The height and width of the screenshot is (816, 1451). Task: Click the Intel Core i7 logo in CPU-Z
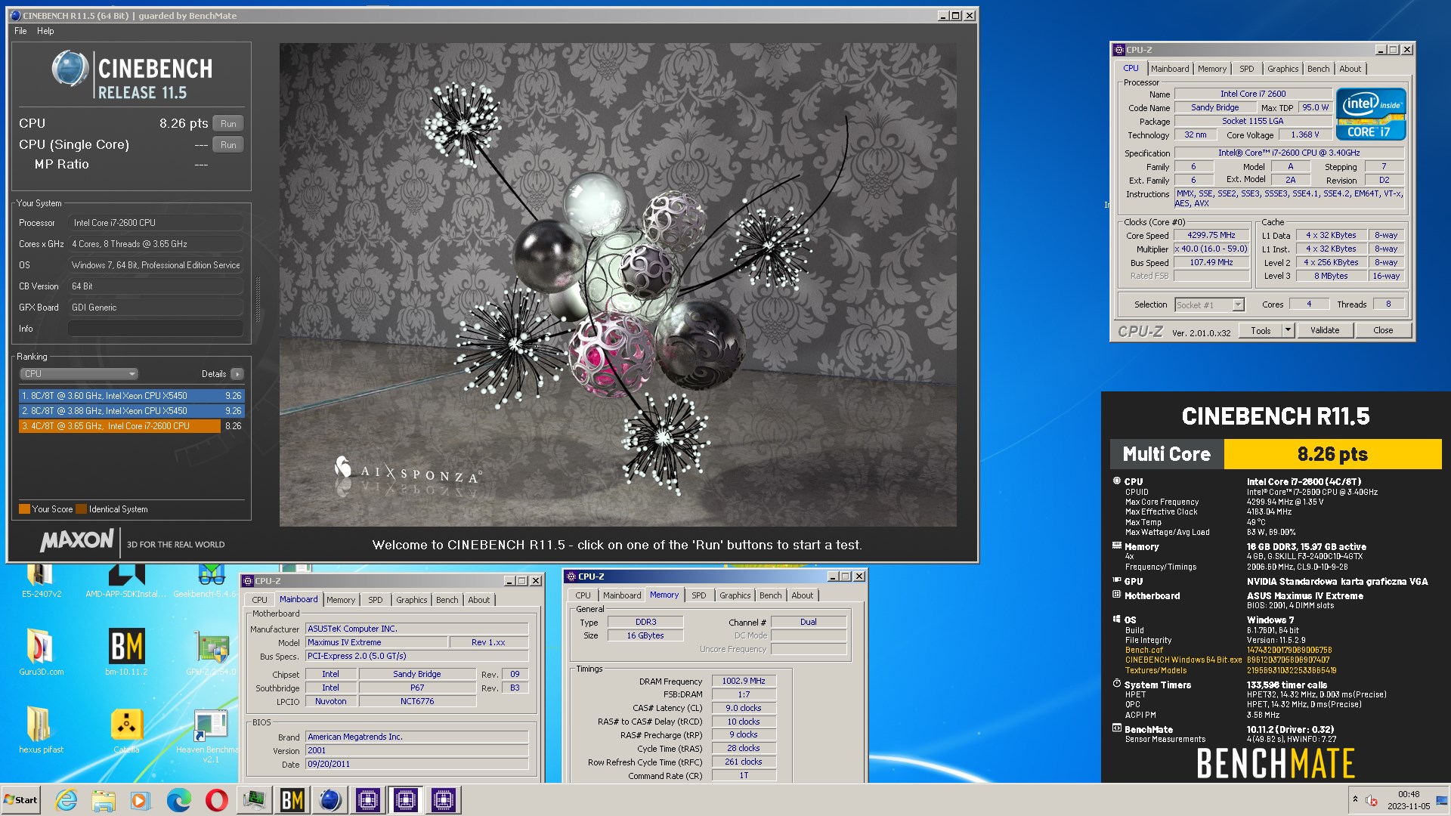1371,114
